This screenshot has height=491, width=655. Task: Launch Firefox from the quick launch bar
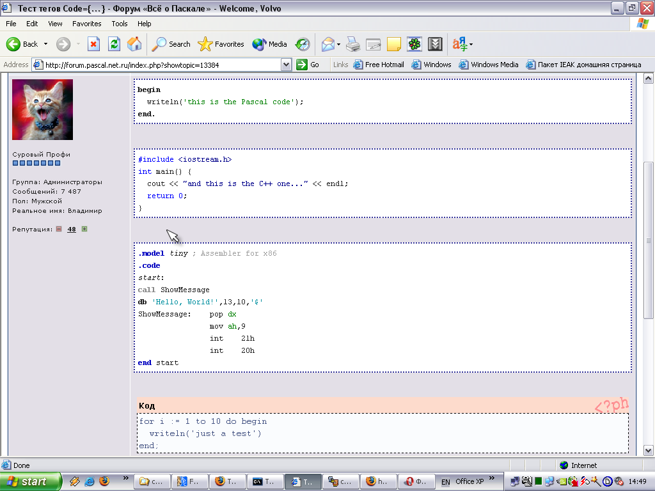pos(104,481)
